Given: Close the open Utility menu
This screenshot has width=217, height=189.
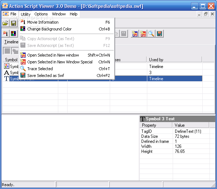Looking at the screenshot, I should (x=26, y=14).
